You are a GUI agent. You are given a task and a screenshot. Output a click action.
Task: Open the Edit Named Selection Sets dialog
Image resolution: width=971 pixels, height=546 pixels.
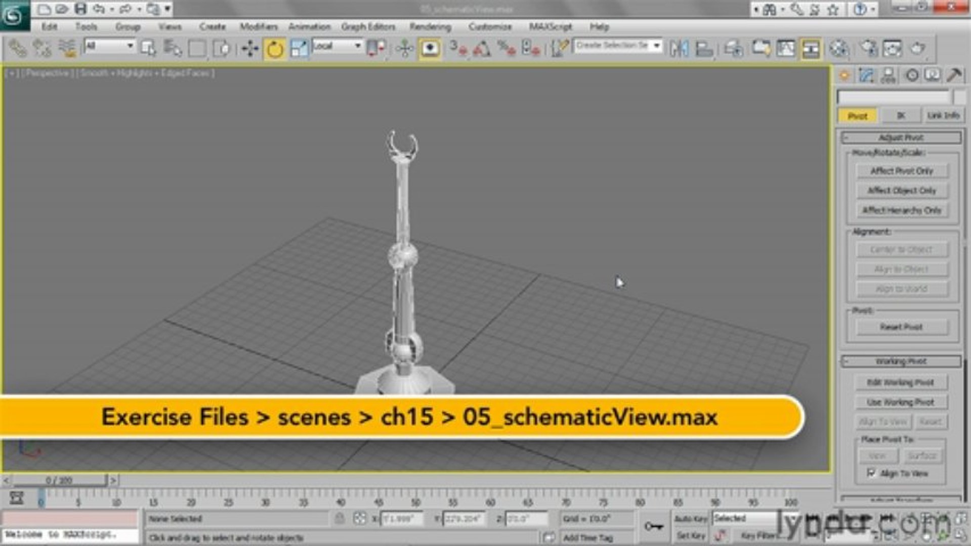pos(559,49)
